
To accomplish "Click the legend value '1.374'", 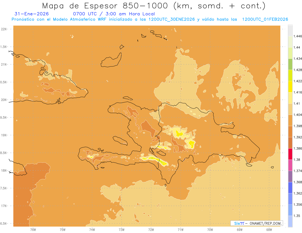I will 298,171.
